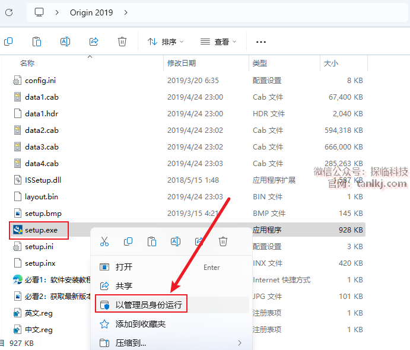410x350 pixels.
Task: Select the 英文.reg file icon
Action: 17,313
